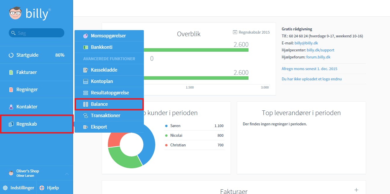390x194 pixels.
Task: Click the Transaktioner arrows icon
Action: [86, 116]
